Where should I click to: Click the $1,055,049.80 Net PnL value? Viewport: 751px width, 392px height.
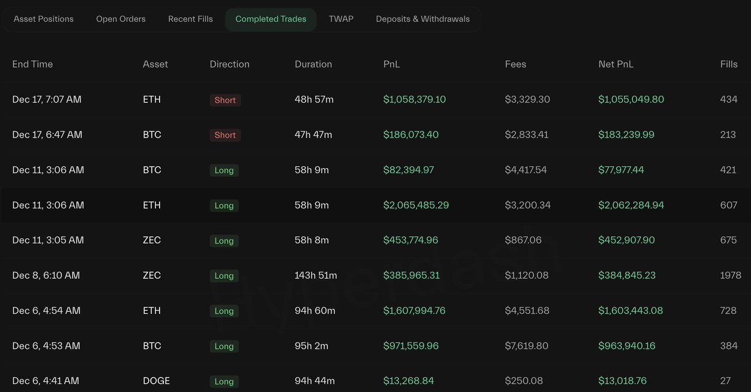(x=631, y=99)
